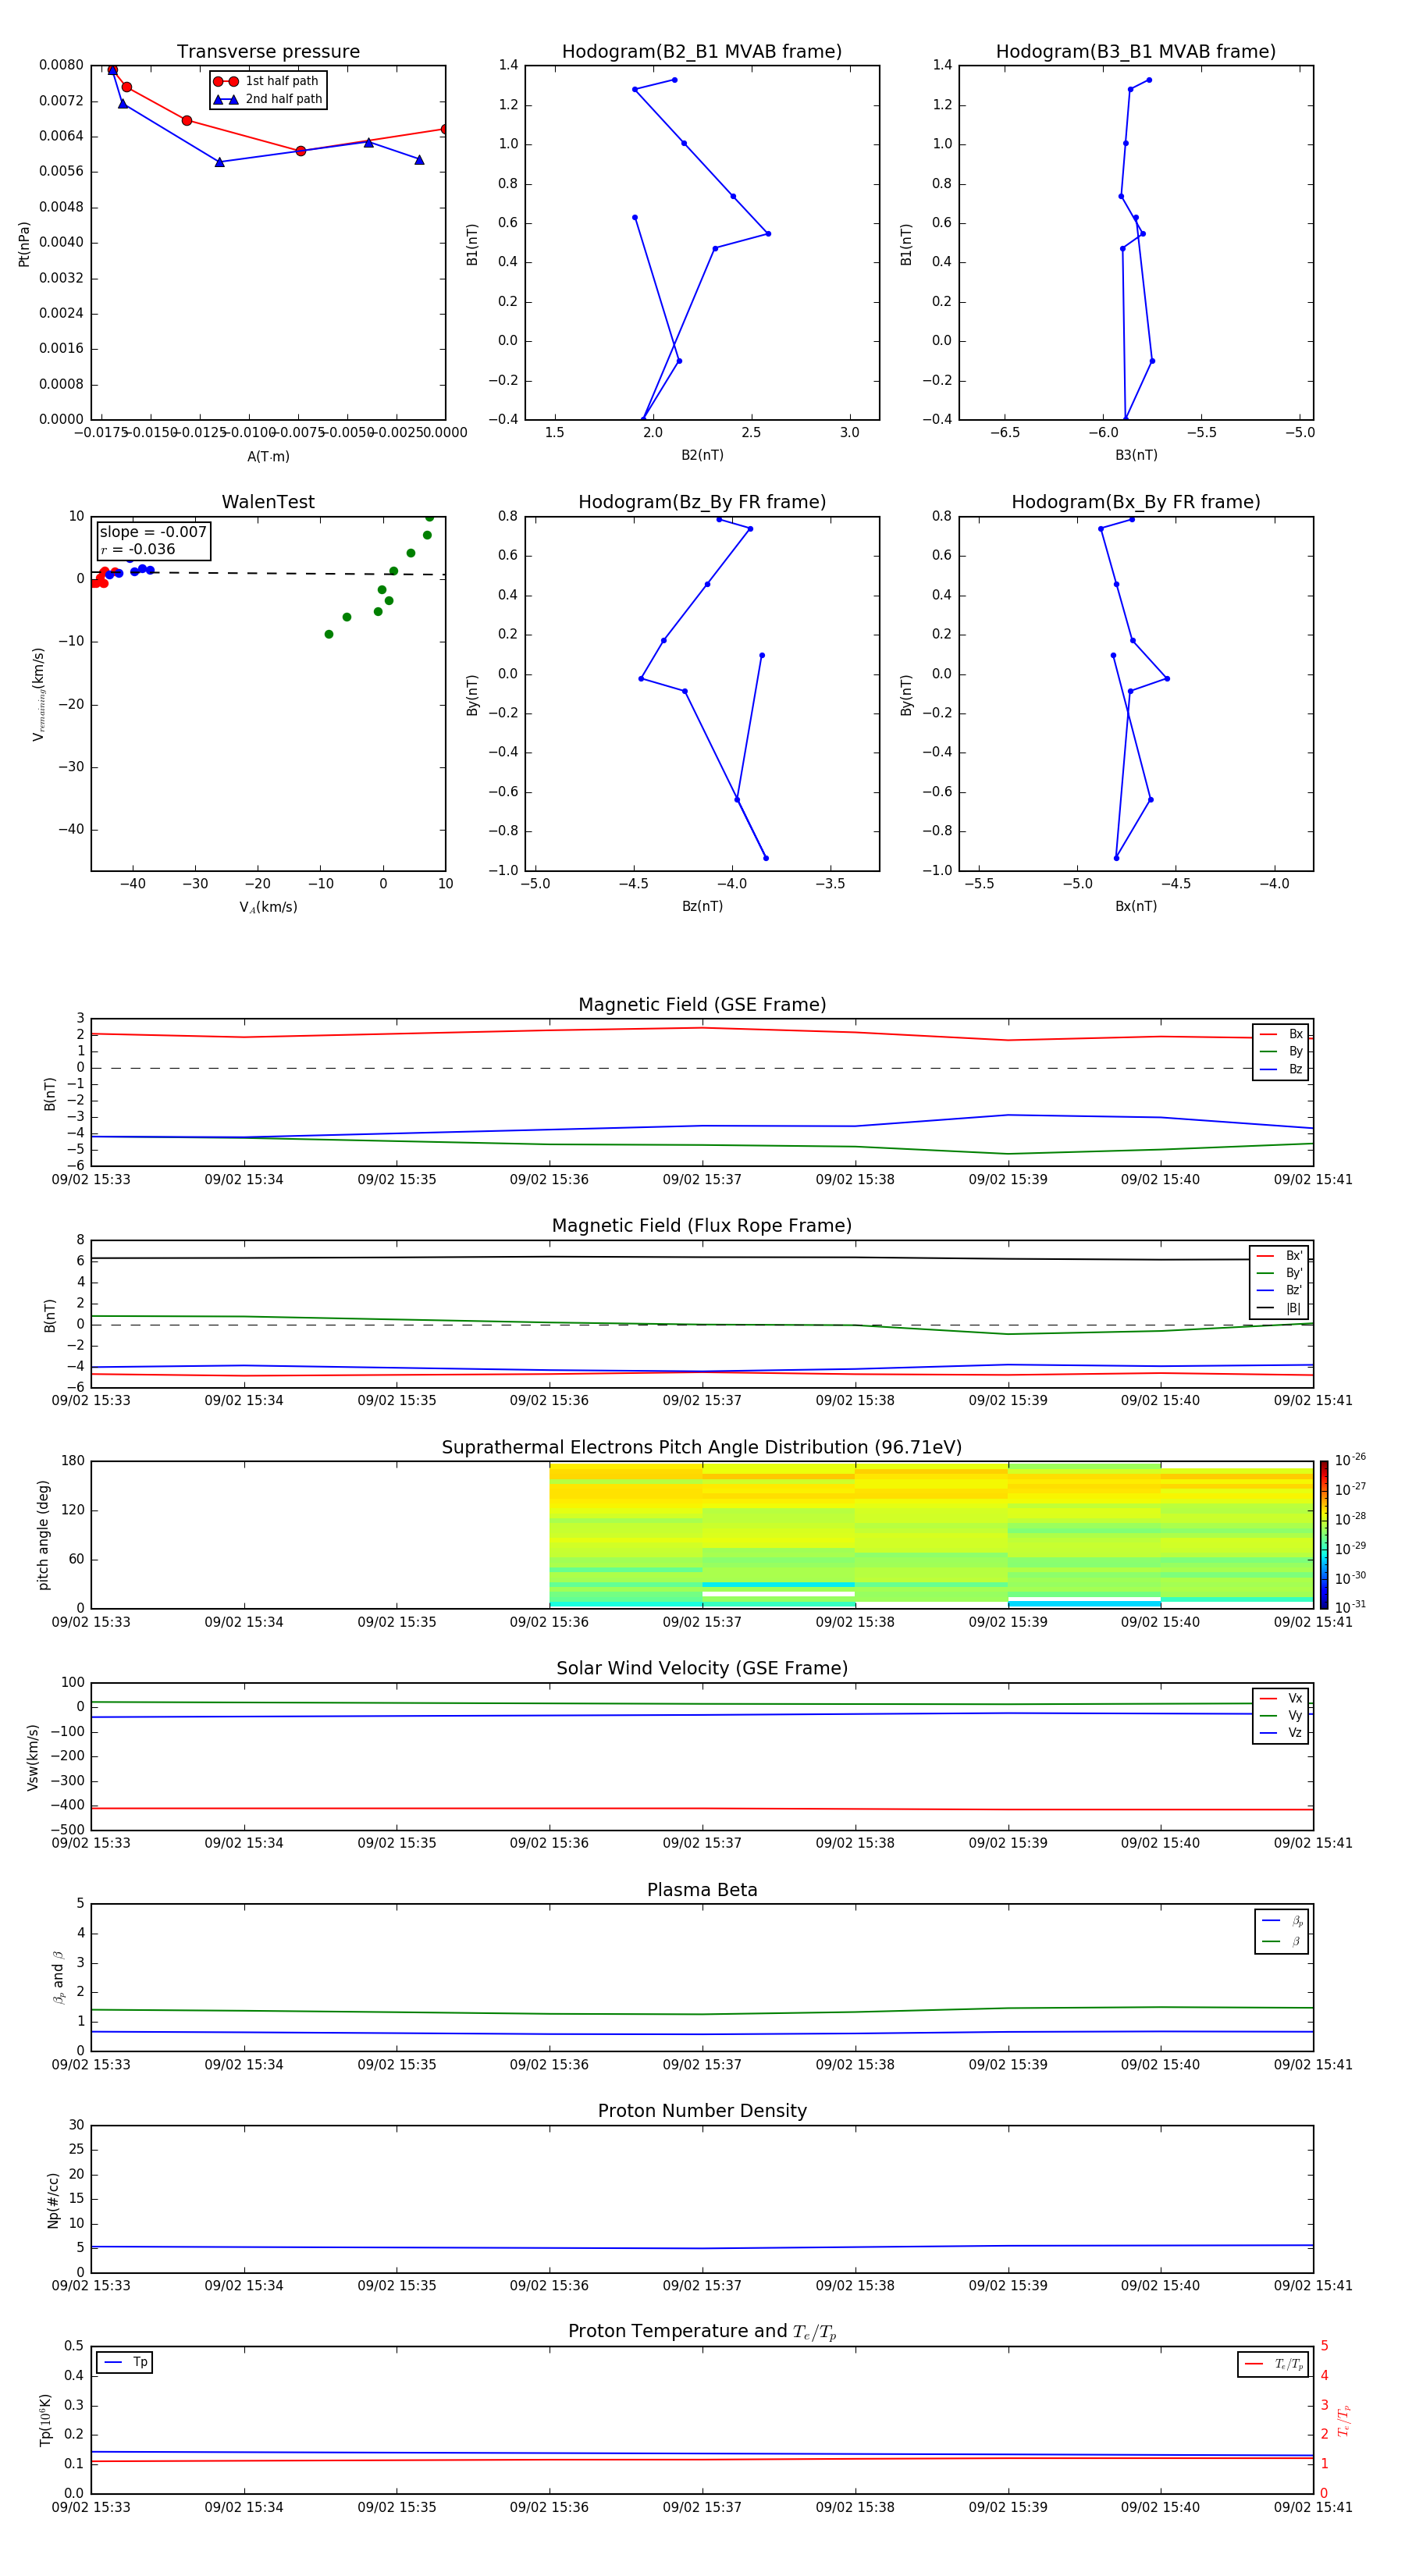Viewport: 1405px width, 2576px height.
Task: Click the 'Hodogram(Bz_By FR frame)' title
Action: [702, 502]
